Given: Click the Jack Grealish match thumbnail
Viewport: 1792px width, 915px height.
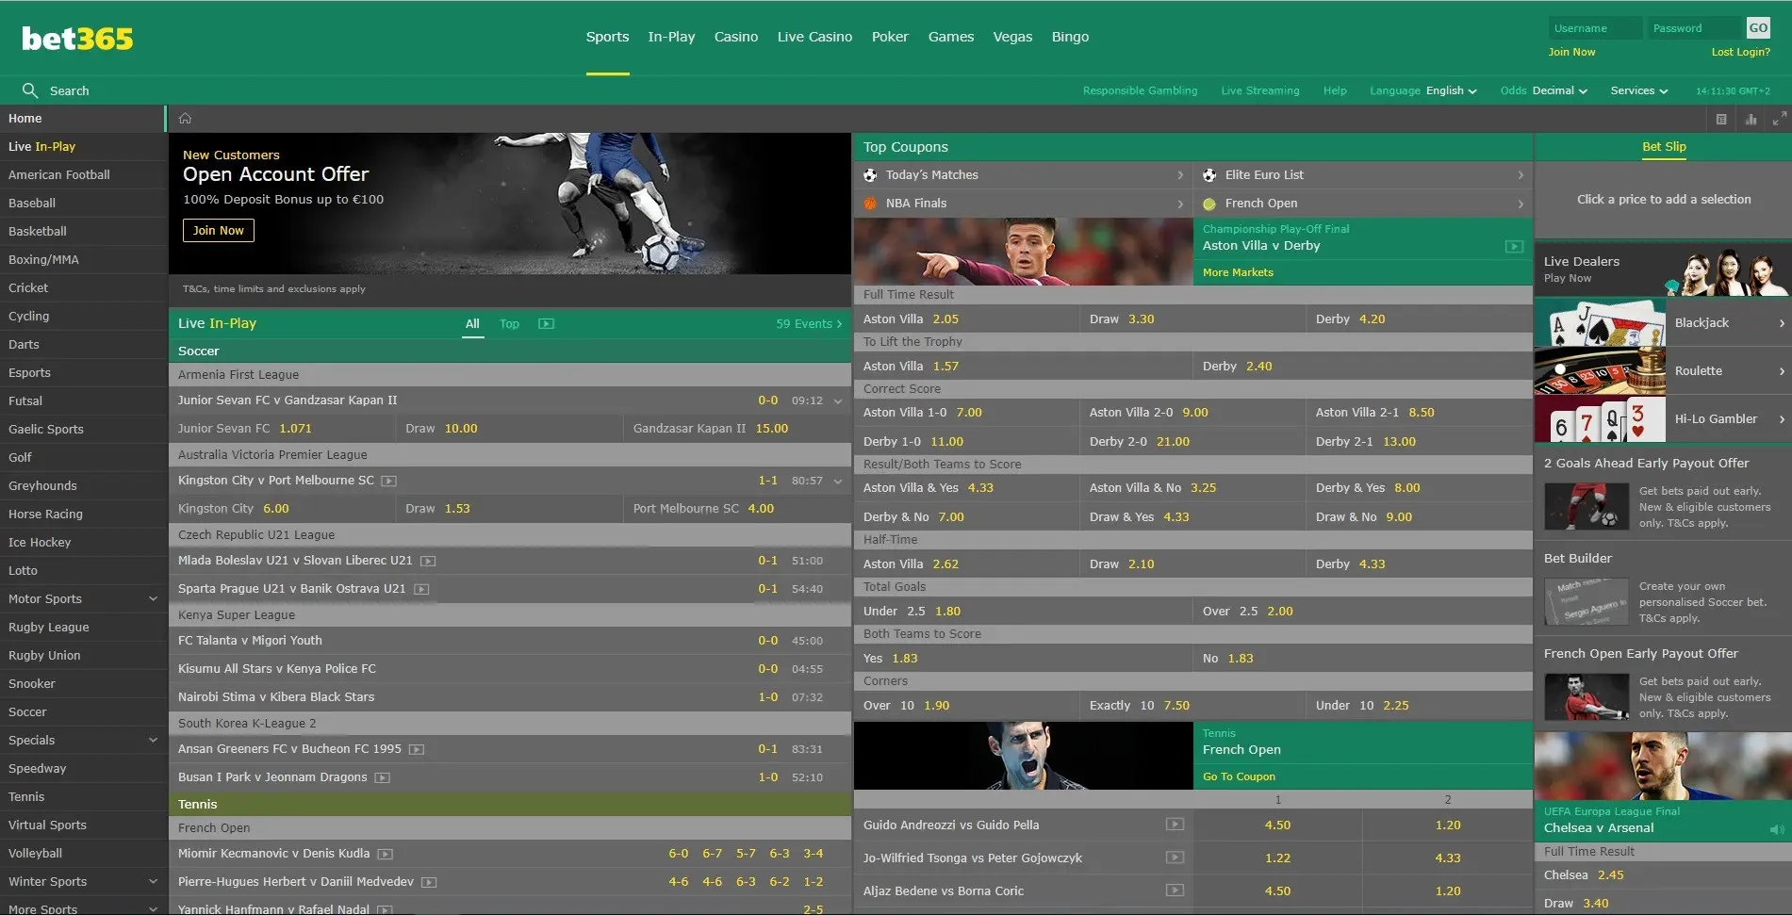Looking at the screenshot, I should click(1023, 253).
